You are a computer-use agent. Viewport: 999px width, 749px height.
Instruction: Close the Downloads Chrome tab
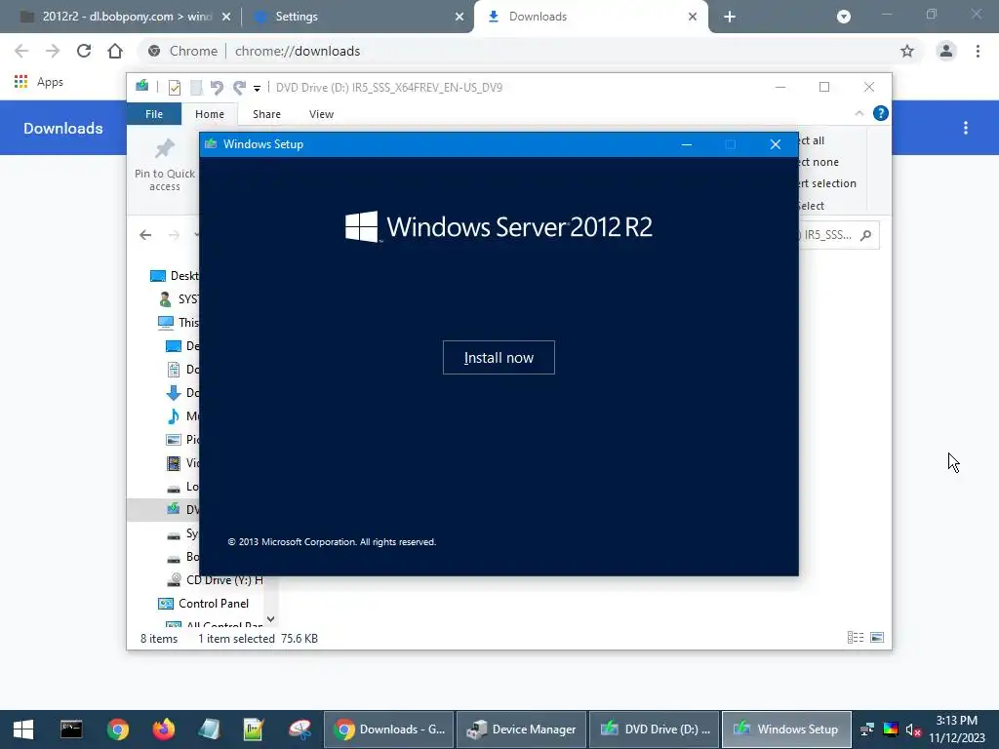tap(693, 17)
